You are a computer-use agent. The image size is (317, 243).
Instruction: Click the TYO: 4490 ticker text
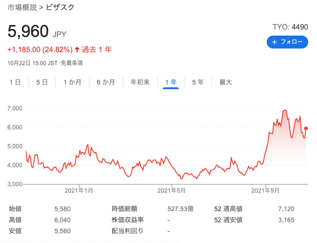pyautogui.click(x=290, y=27)
